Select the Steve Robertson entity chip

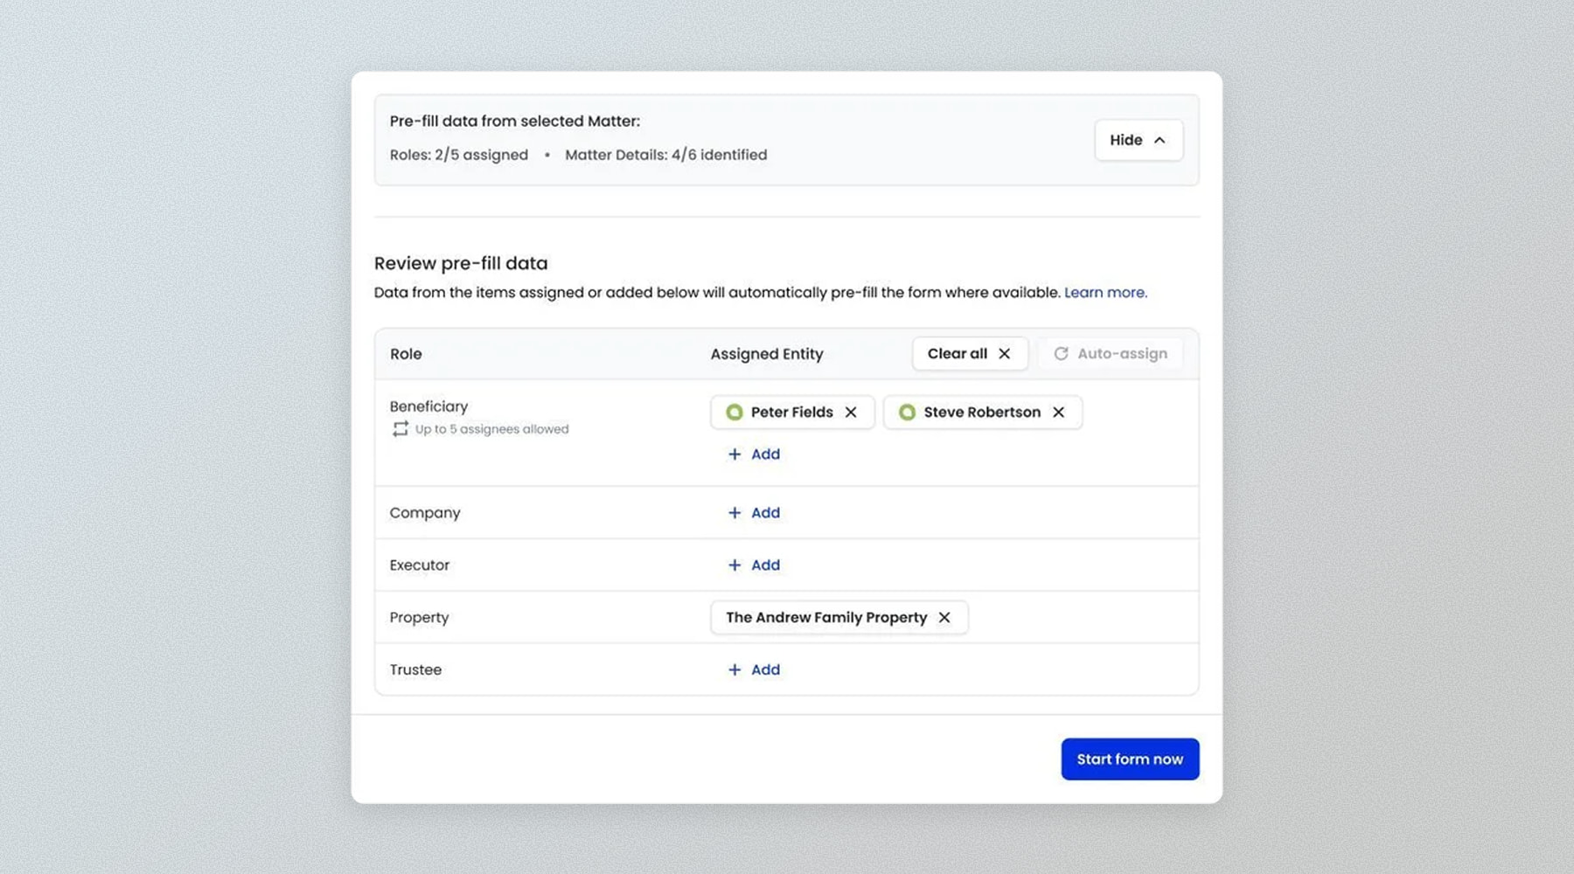981,413
